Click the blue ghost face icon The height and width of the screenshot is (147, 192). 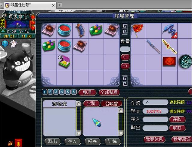5,44
